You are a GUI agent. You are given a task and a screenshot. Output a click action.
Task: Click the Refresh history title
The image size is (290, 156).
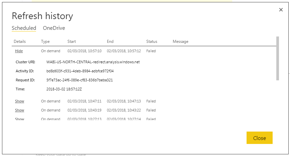42,16
